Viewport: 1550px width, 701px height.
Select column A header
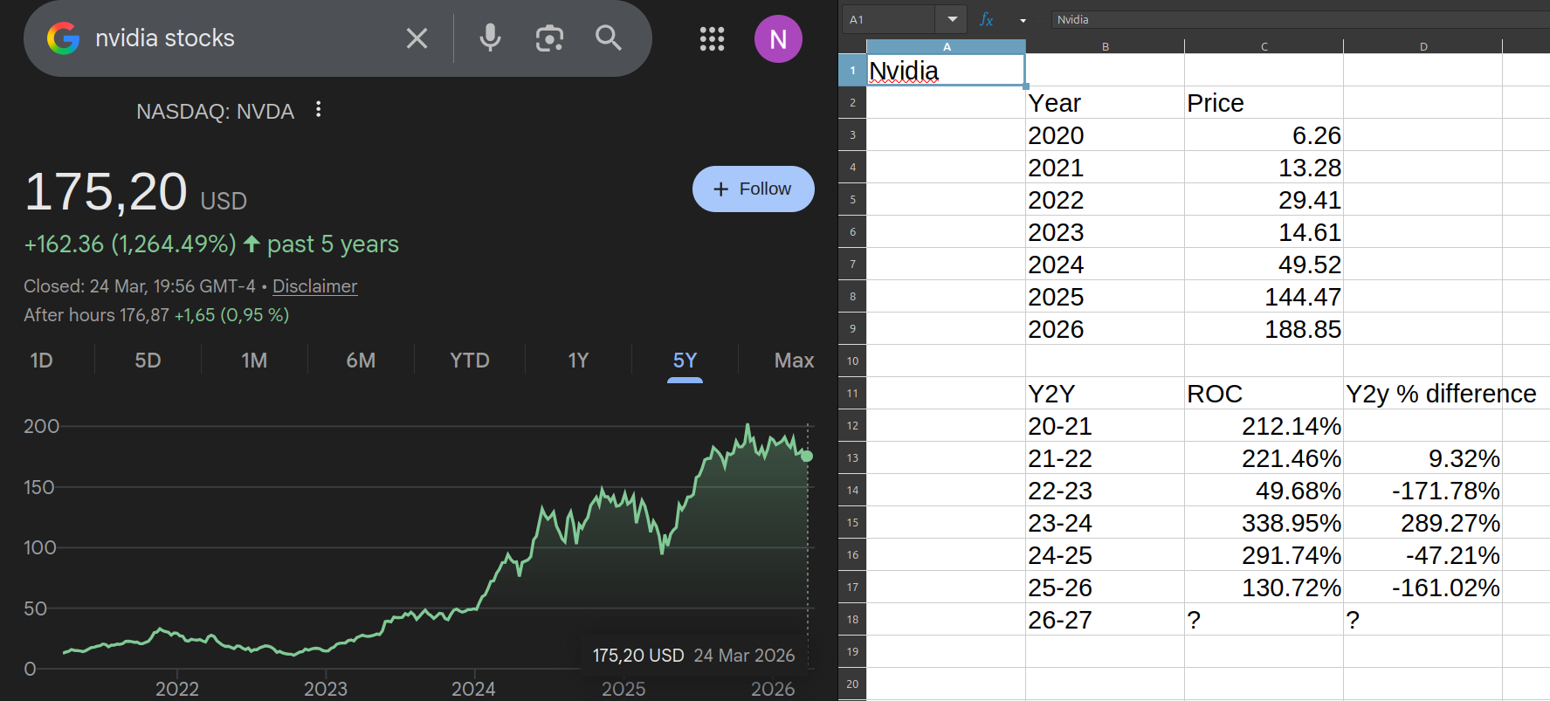tap(946, 46)
